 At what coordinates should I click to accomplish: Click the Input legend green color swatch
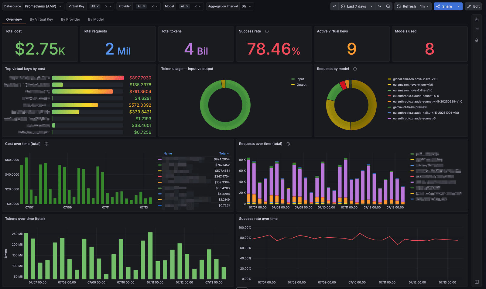click(x=293, y=79)
